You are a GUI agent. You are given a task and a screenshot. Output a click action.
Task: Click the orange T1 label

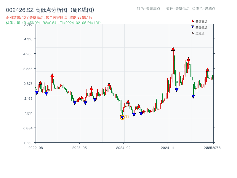[127, 117]
